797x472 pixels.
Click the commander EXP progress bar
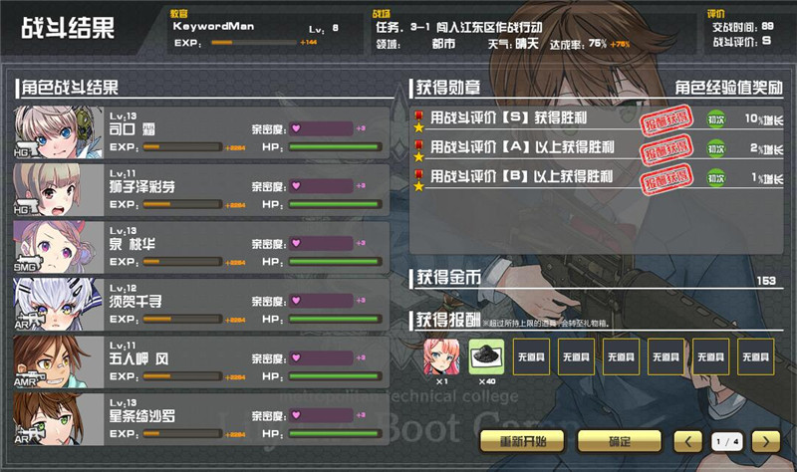coord(254,43)
